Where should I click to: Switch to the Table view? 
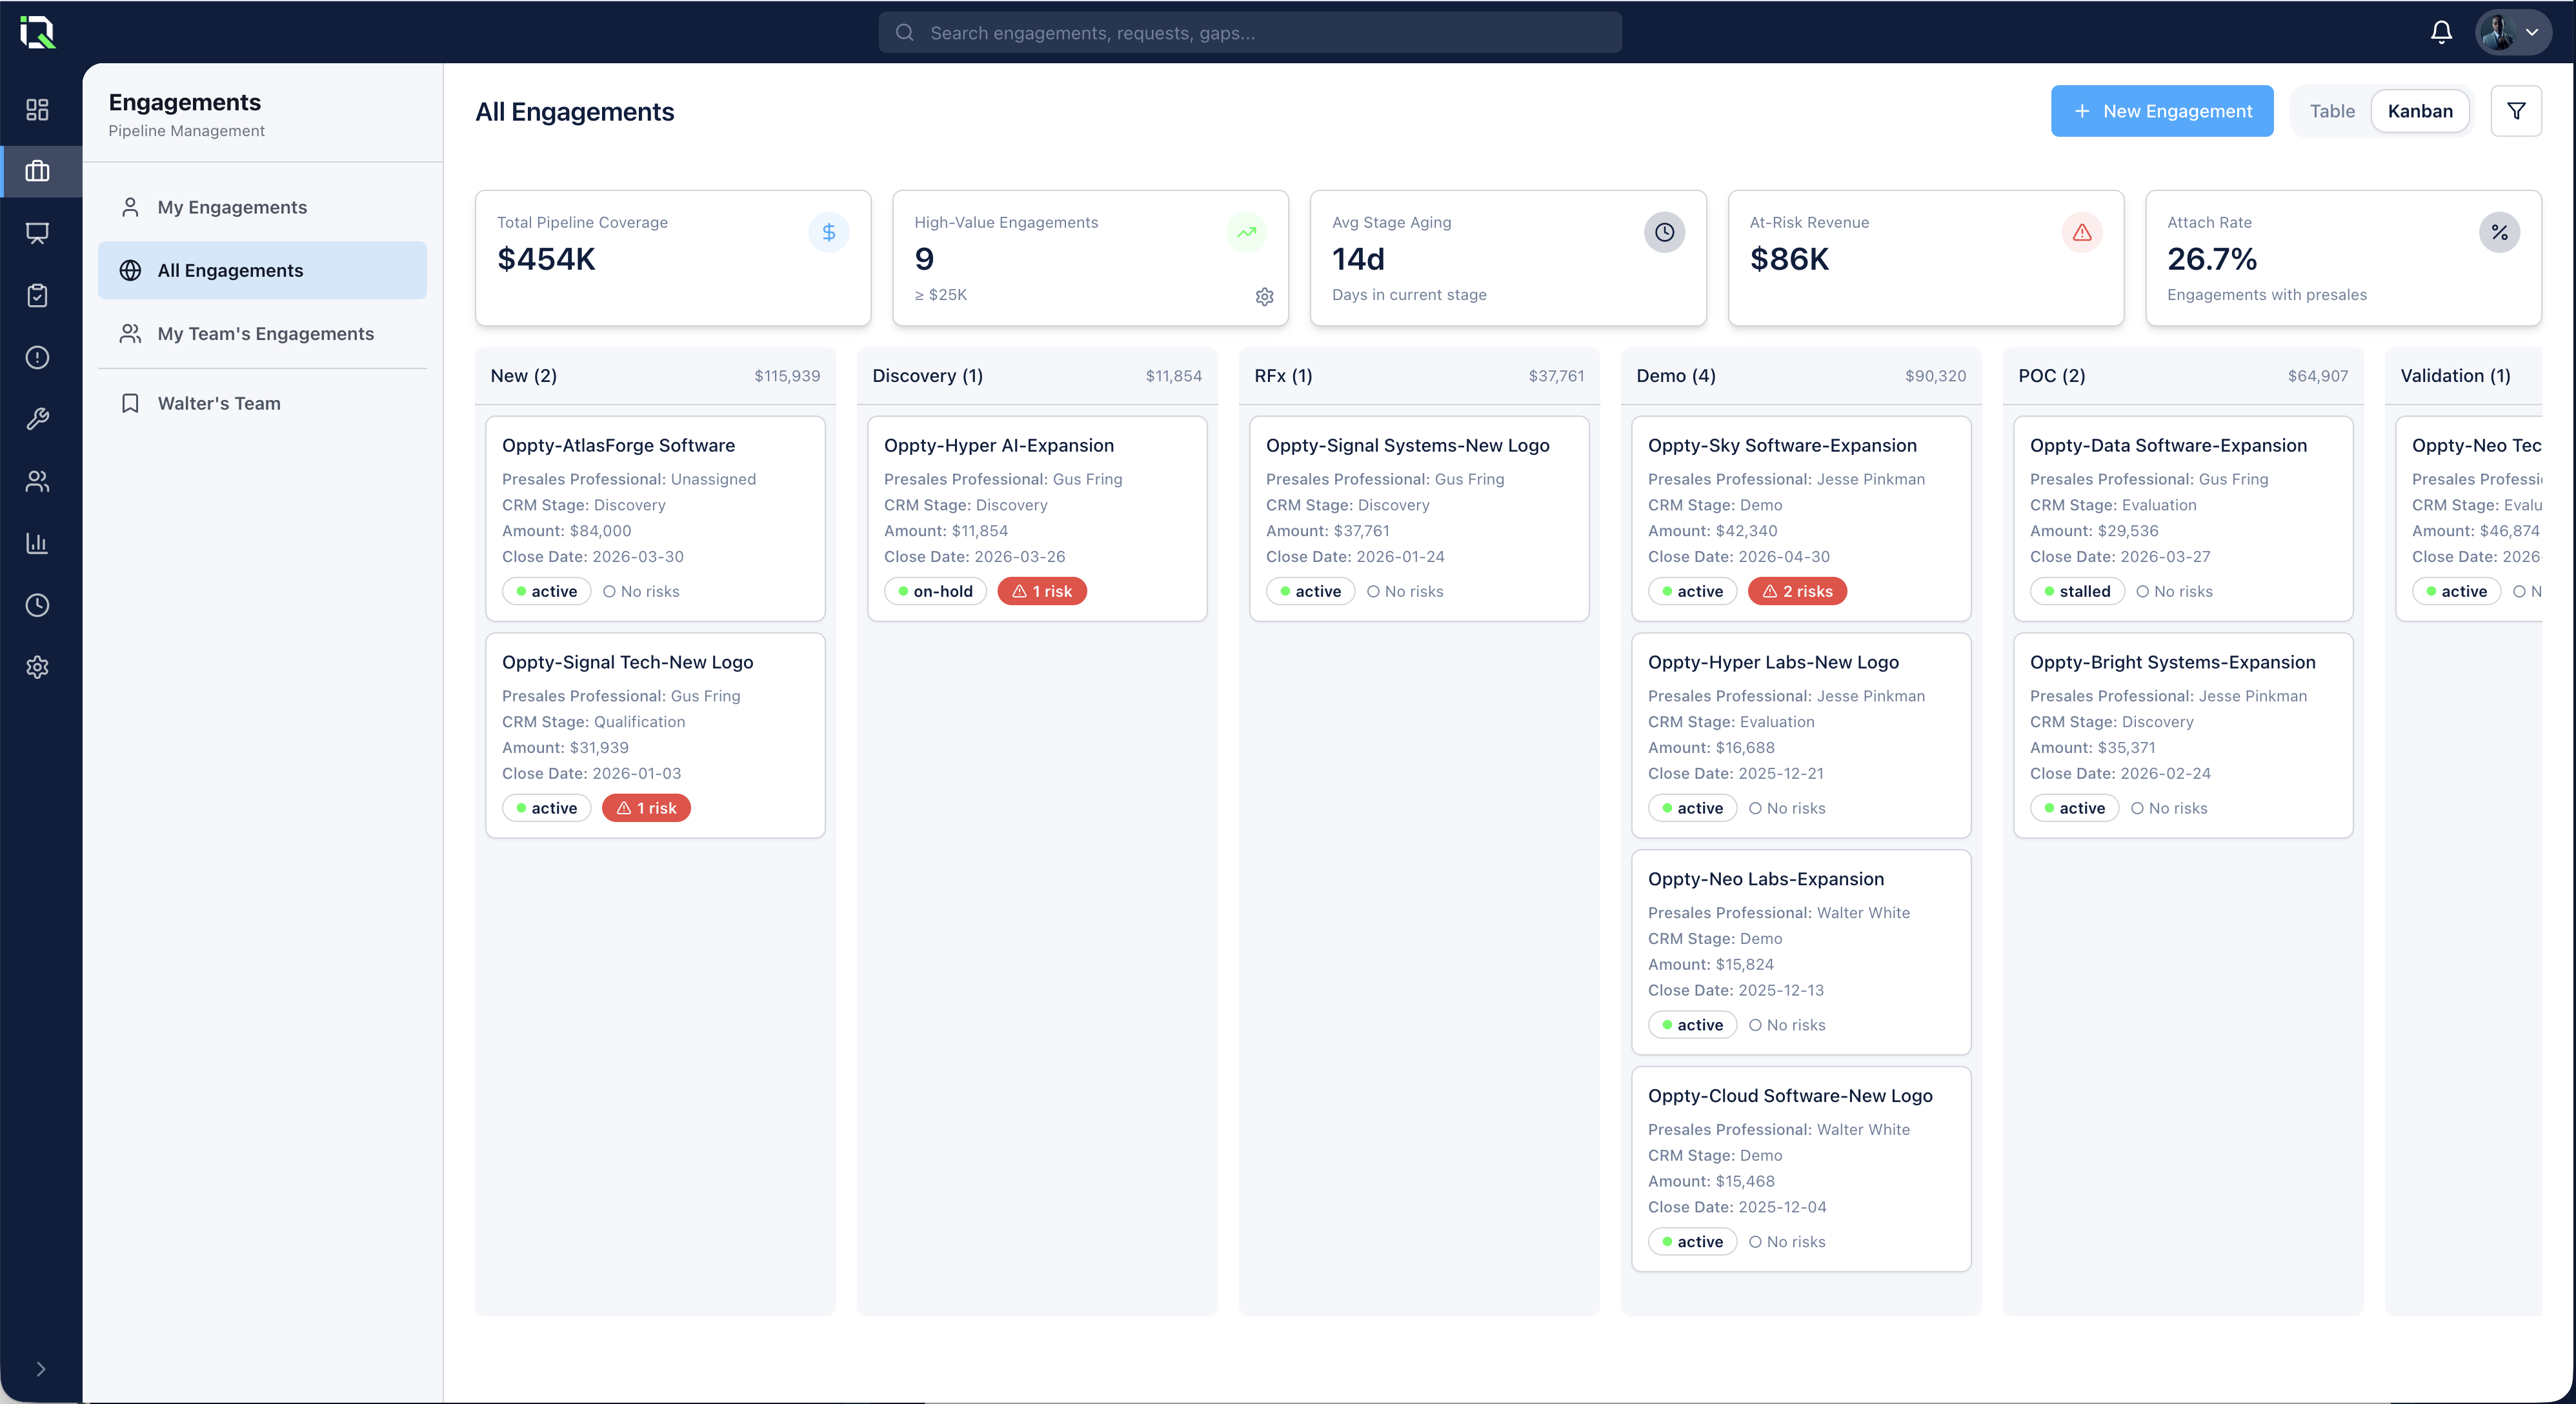tap(2332, 110)
